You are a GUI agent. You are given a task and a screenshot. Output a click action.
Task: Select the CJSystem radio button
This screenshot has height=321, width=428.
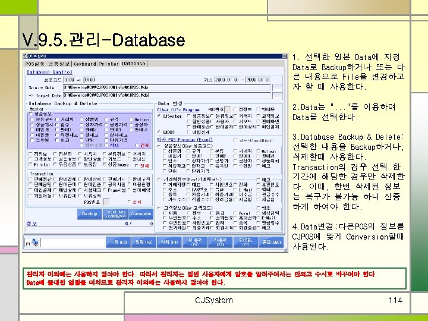(x=159, y=116)
